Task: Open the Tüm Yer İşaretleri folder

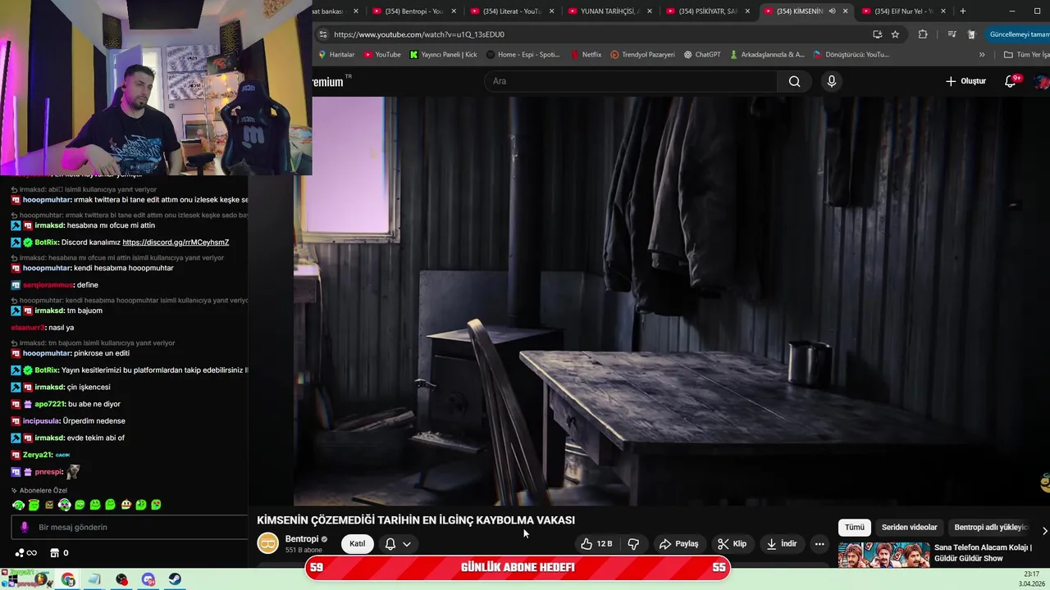Action: tap(1027, 55)
